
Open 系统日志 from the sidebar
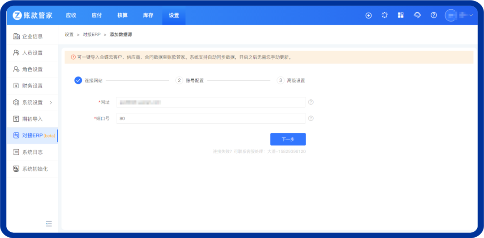point(32,152)
